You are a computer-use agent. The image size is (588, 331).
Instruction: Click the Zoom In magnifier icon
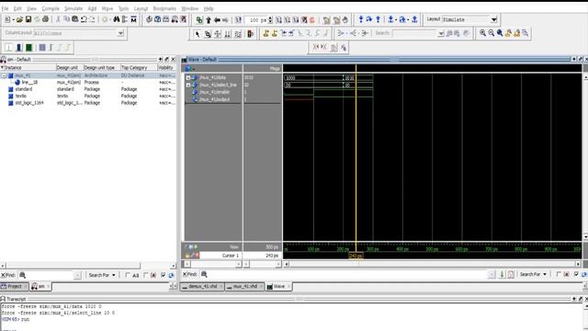click(x=482, y=33)
